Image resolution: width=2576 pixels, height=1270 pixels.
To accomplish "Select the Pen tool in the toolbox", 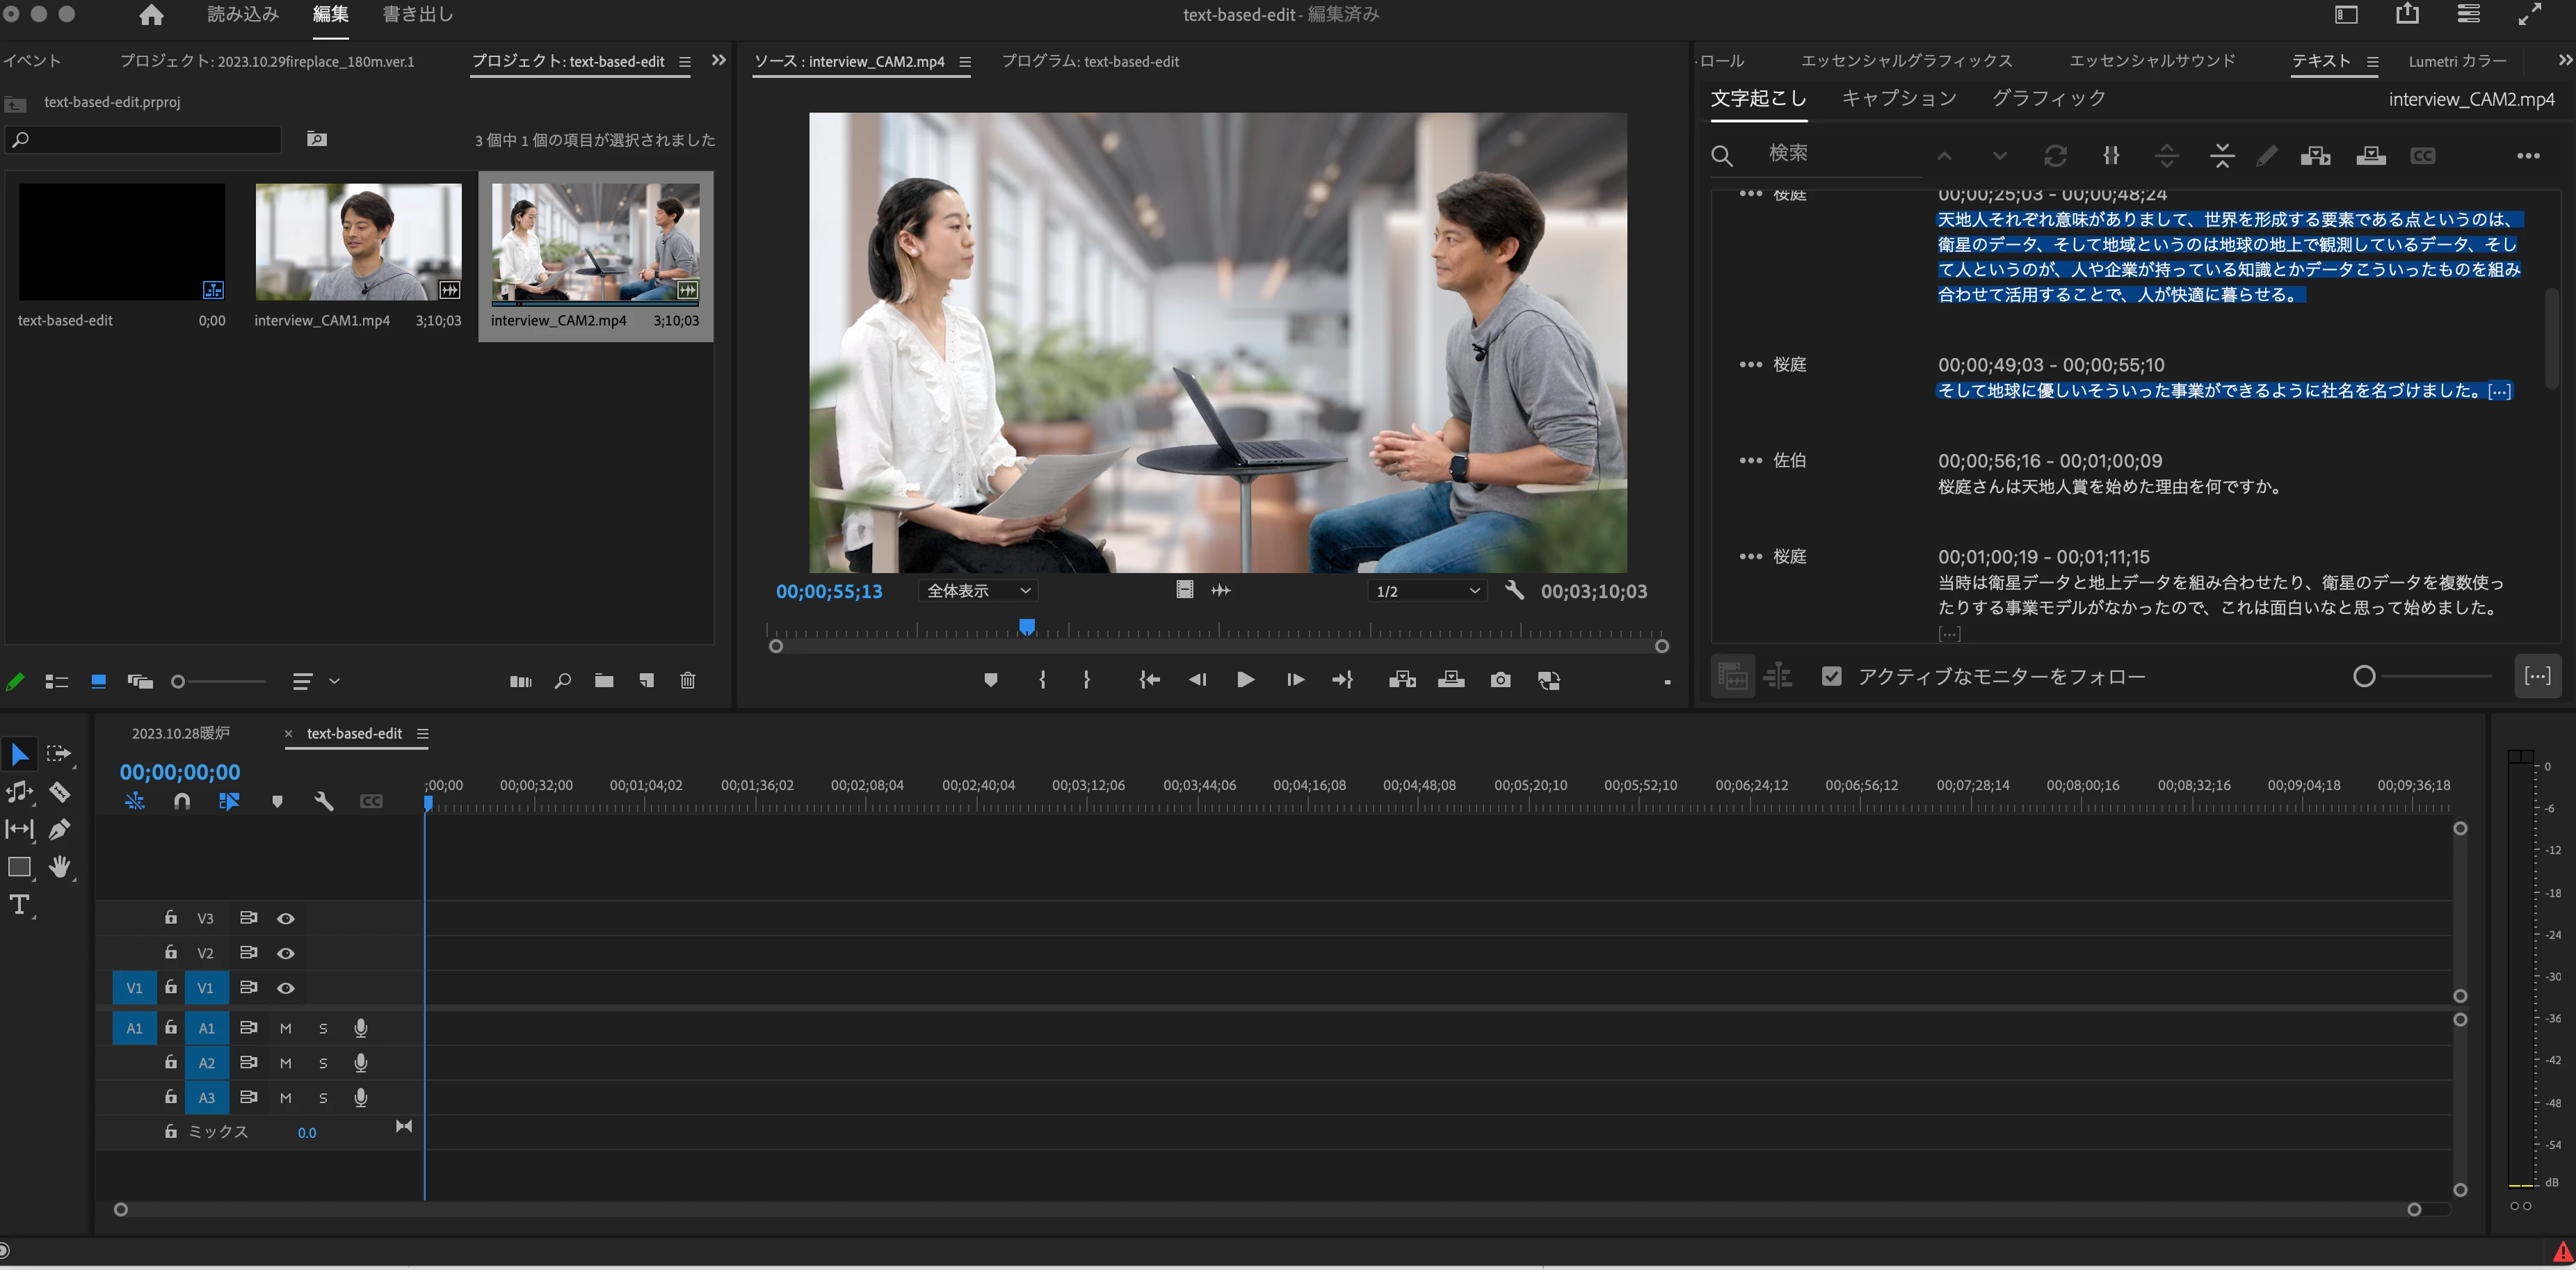I will point(59,829).
